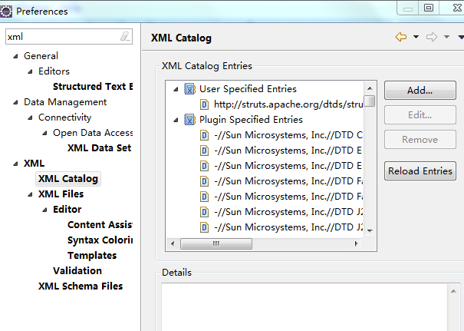Collapse the General tree node
Viewport: 464px width, 331px height.
point(15,56)
